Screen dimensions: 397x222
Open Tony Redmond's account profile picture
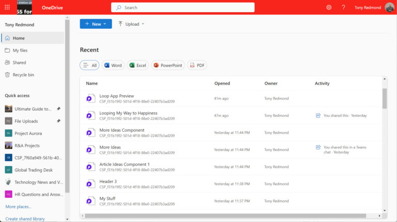389,7
